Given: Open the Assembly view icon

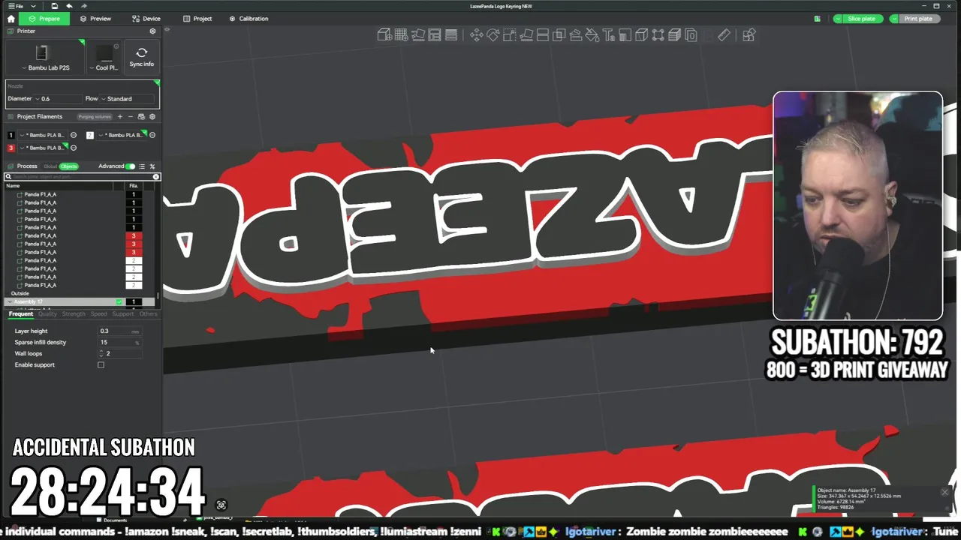Looking at the screenshot, I should click(x=749, y=35).
